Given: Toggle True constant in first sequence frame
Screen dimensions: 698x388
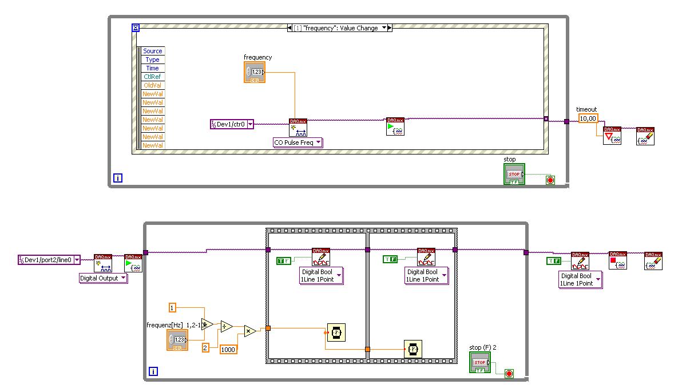Looking at the screenshot, I should (x=284, y=261).
